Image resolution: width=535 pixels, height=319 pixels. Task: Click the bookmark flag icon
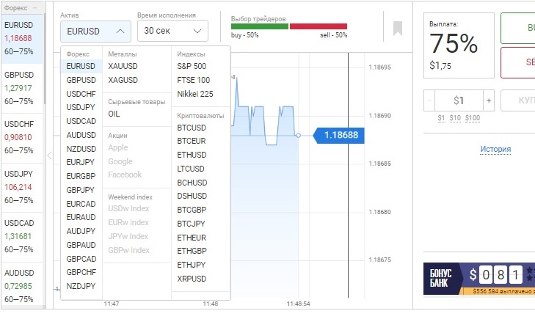tap(398, 29)
